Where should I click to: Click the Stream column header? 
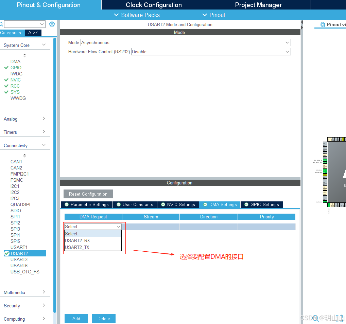click(x=151, y=217)
